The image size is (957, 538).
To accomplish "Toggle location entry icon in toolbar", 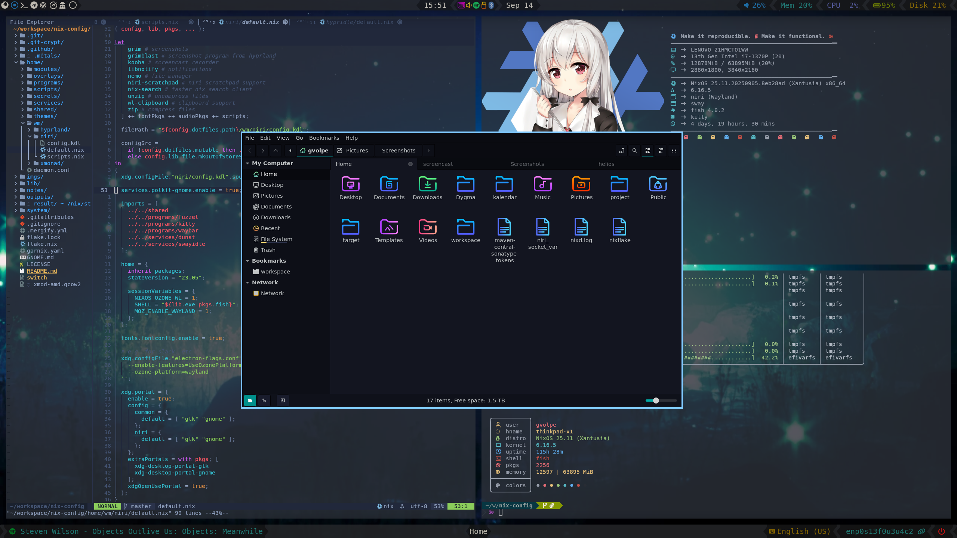I will (621, 151).
